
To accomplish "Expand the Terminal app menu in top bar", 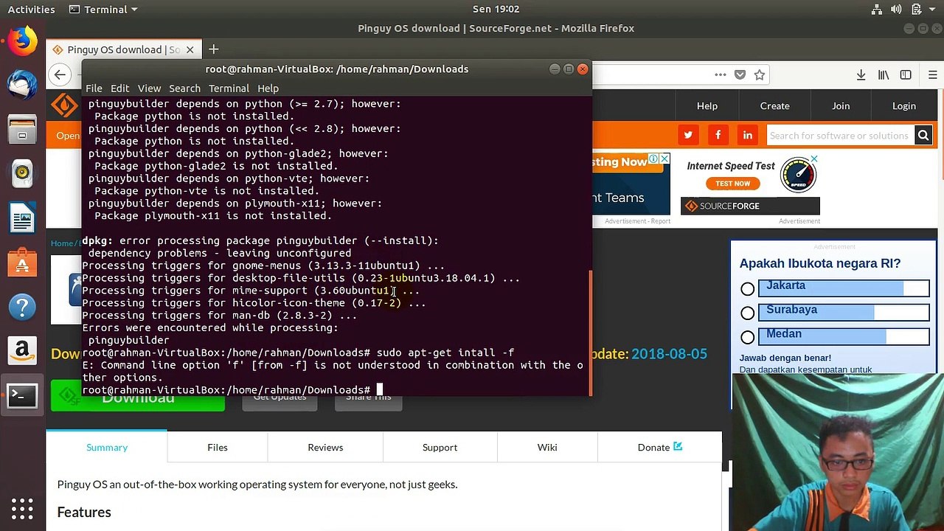I will click(x=103, y=10).
